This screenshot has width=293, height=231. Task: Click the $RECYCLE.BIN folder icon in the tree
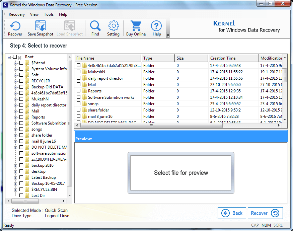[27, 189]
